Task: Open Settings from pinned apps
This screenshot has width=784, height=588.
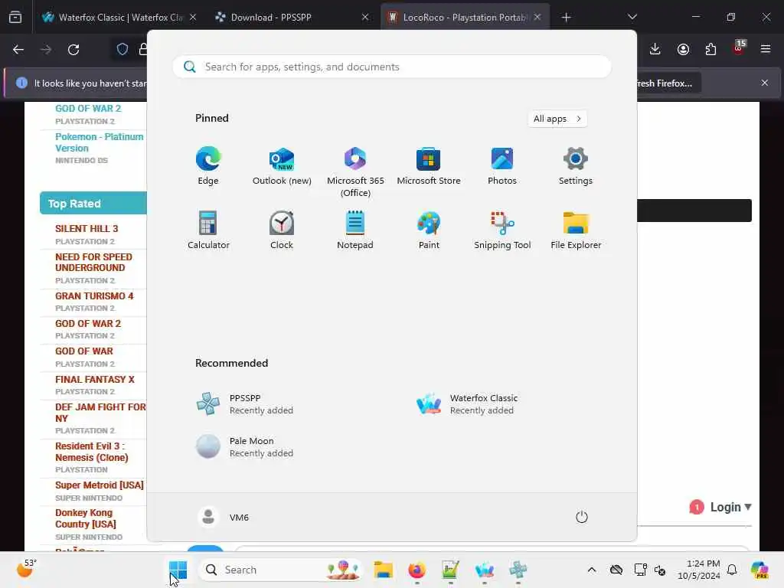Action: point(576,166)
